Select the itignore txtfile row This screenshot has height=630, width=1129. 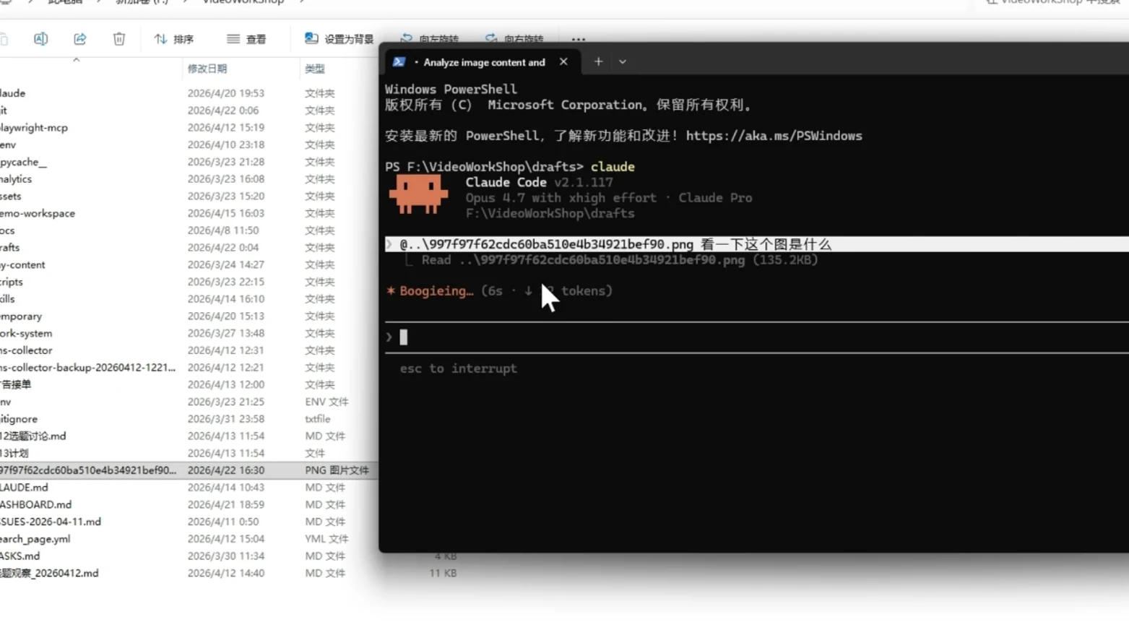click(188, 419)
